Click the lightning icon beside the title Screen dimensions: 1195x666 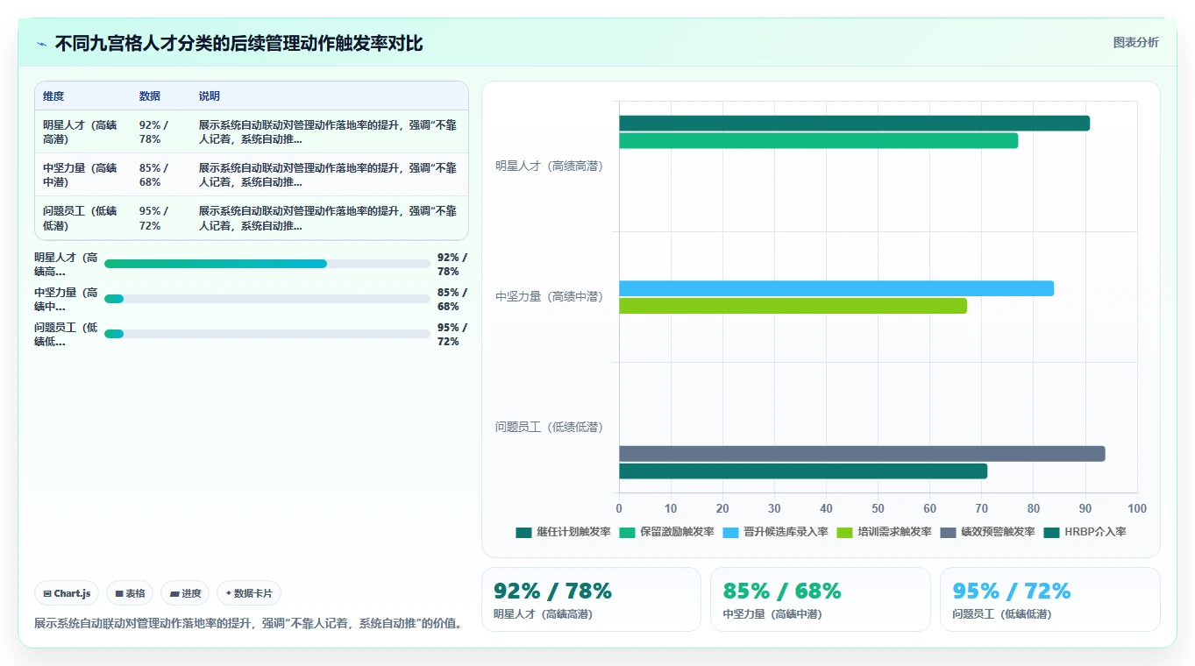[42, 44]
